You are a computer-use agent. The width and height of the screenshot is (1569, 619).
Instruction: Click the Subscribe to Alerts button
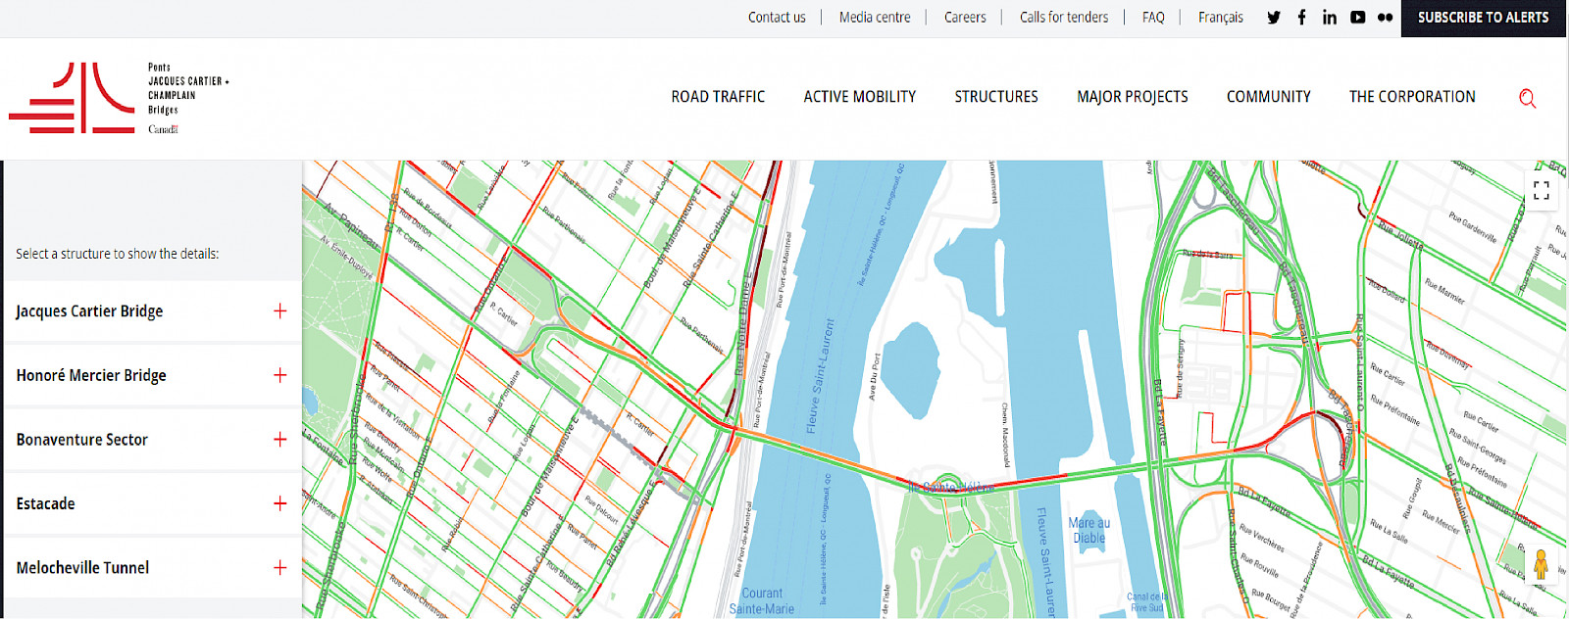click(x=1484, y=18)
